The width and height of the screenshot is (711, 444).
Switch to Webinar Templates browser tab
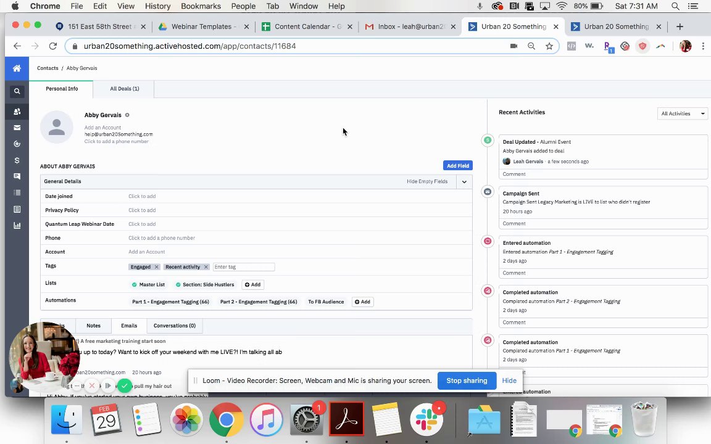click(x=204, y=27)
